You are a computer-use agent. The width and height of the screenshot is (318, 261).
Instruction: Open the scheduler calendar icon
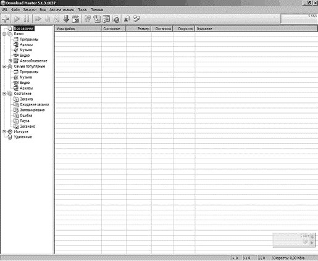click(106, 19)
